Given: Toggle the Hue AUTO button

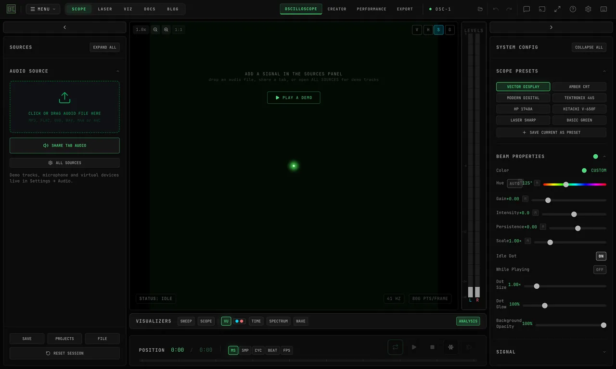Looking at the screenshot, I should (x=514, y=184).
